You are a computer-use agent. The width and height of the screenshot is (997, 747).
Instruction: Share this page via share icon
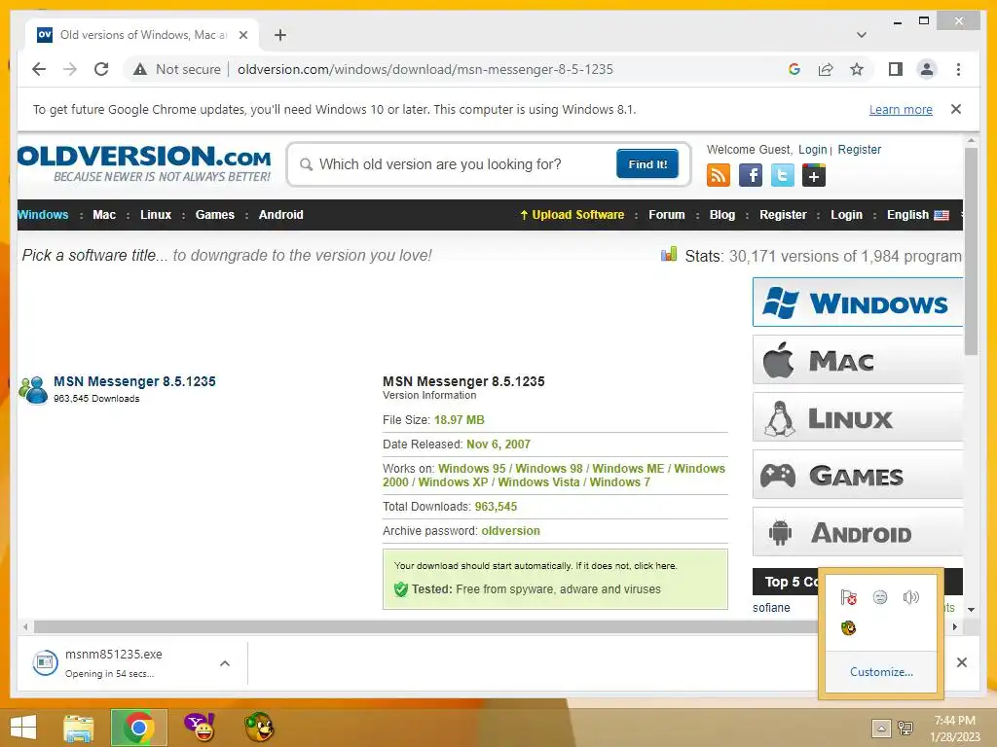pyautogui.click(x=826, y=69)
